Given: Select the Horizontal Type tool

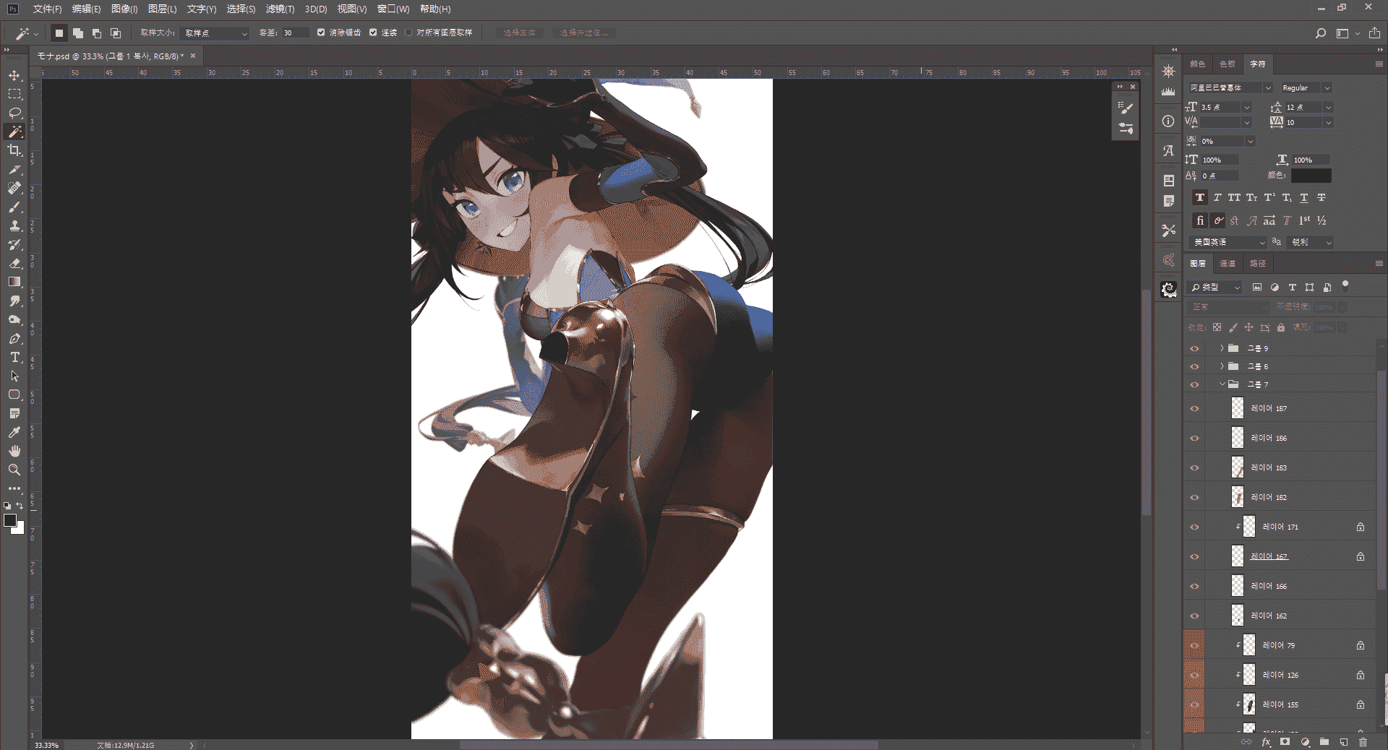Looking at the screenshot, I should [14, 358].
